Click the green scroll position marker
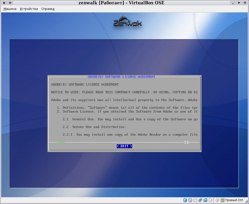The height and width of the screenshot is (204, 249). tap(61, 142)
